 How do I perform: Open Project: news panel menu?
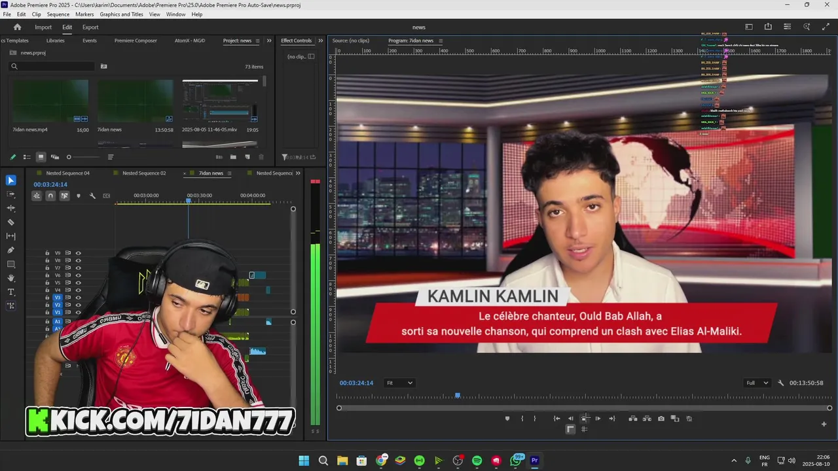point(257,41)
